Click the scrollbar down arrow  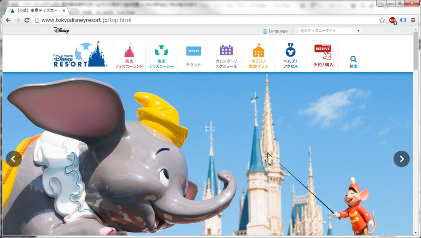(x=416, y=233)
